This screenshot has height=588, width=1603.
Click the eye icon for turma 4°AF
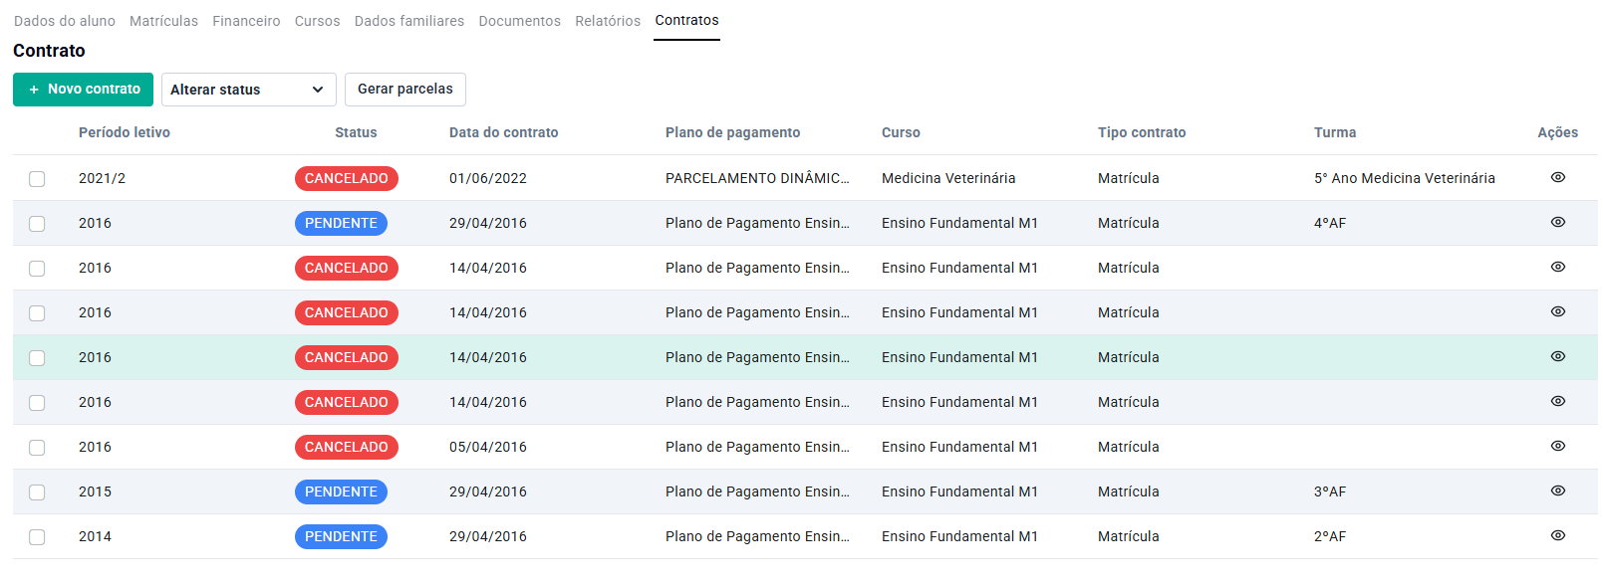coord(1558,222)
